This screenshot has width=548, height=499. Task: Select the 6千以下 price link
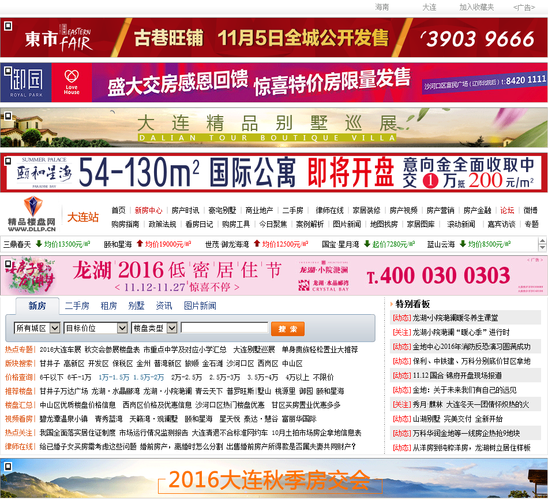(52, 377)
